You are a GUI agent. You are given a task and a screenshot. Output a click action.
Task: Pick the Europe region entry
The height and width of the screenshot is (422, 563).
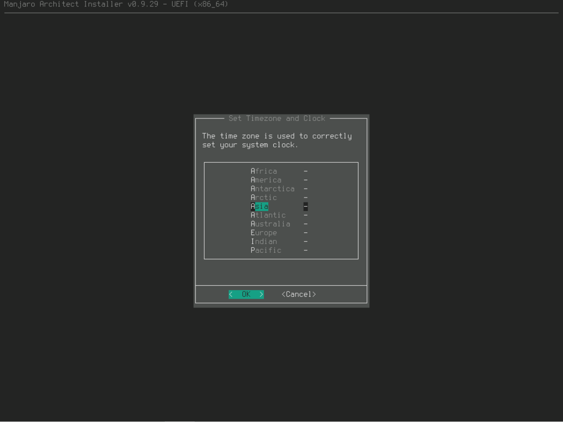(x=264, y=233)
